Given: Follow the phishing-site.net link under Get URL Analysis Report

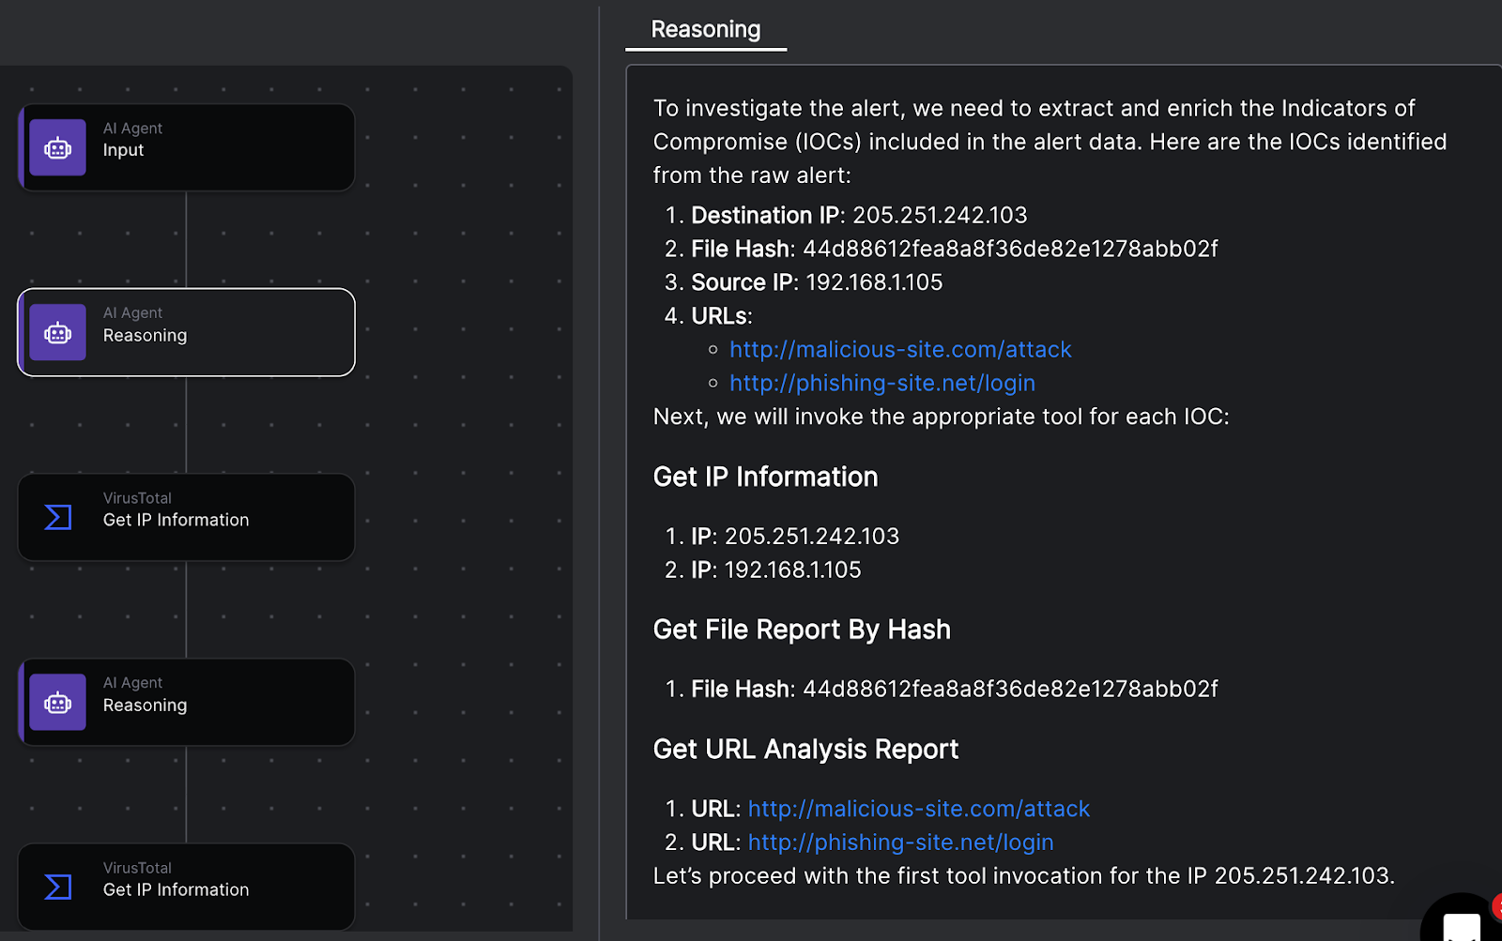Looking at the screenshot, I should pyautogui.click(x=900, y=842).
